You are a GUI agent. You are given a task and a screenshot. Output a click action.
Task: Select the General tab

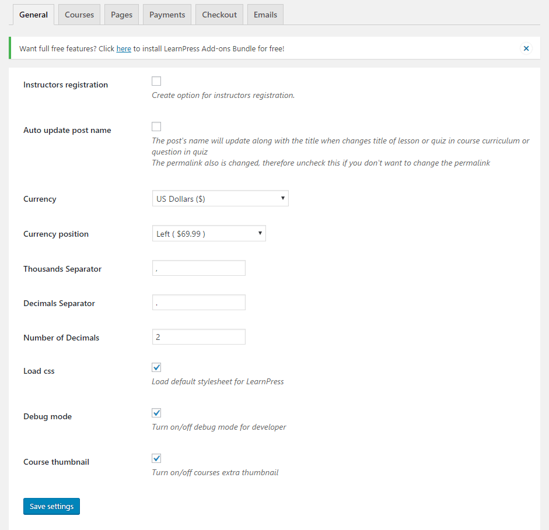point(33,15)
